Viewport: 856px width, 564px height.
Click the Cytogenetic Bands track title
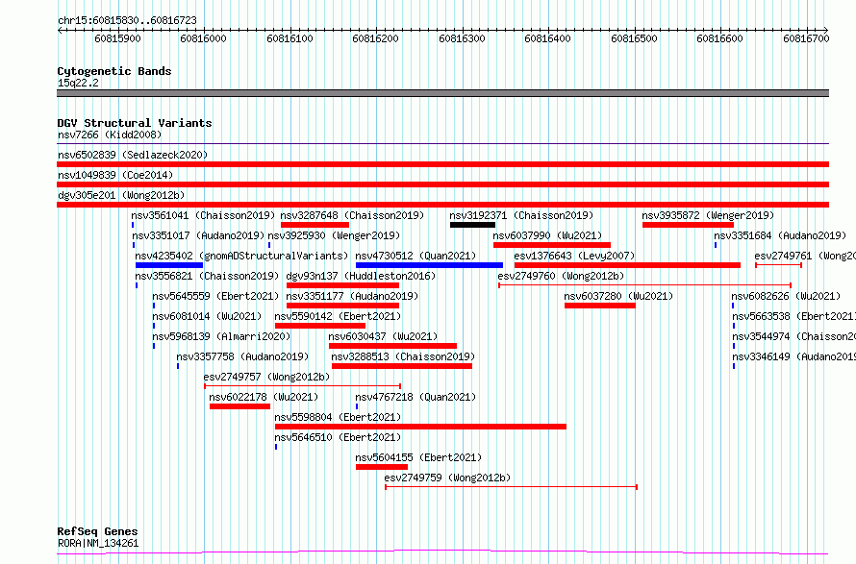tap(114, 71)
